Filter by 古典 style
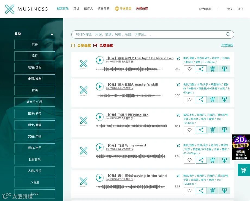Viewport: 250px width, 201px height. click(x=35, y=90)
